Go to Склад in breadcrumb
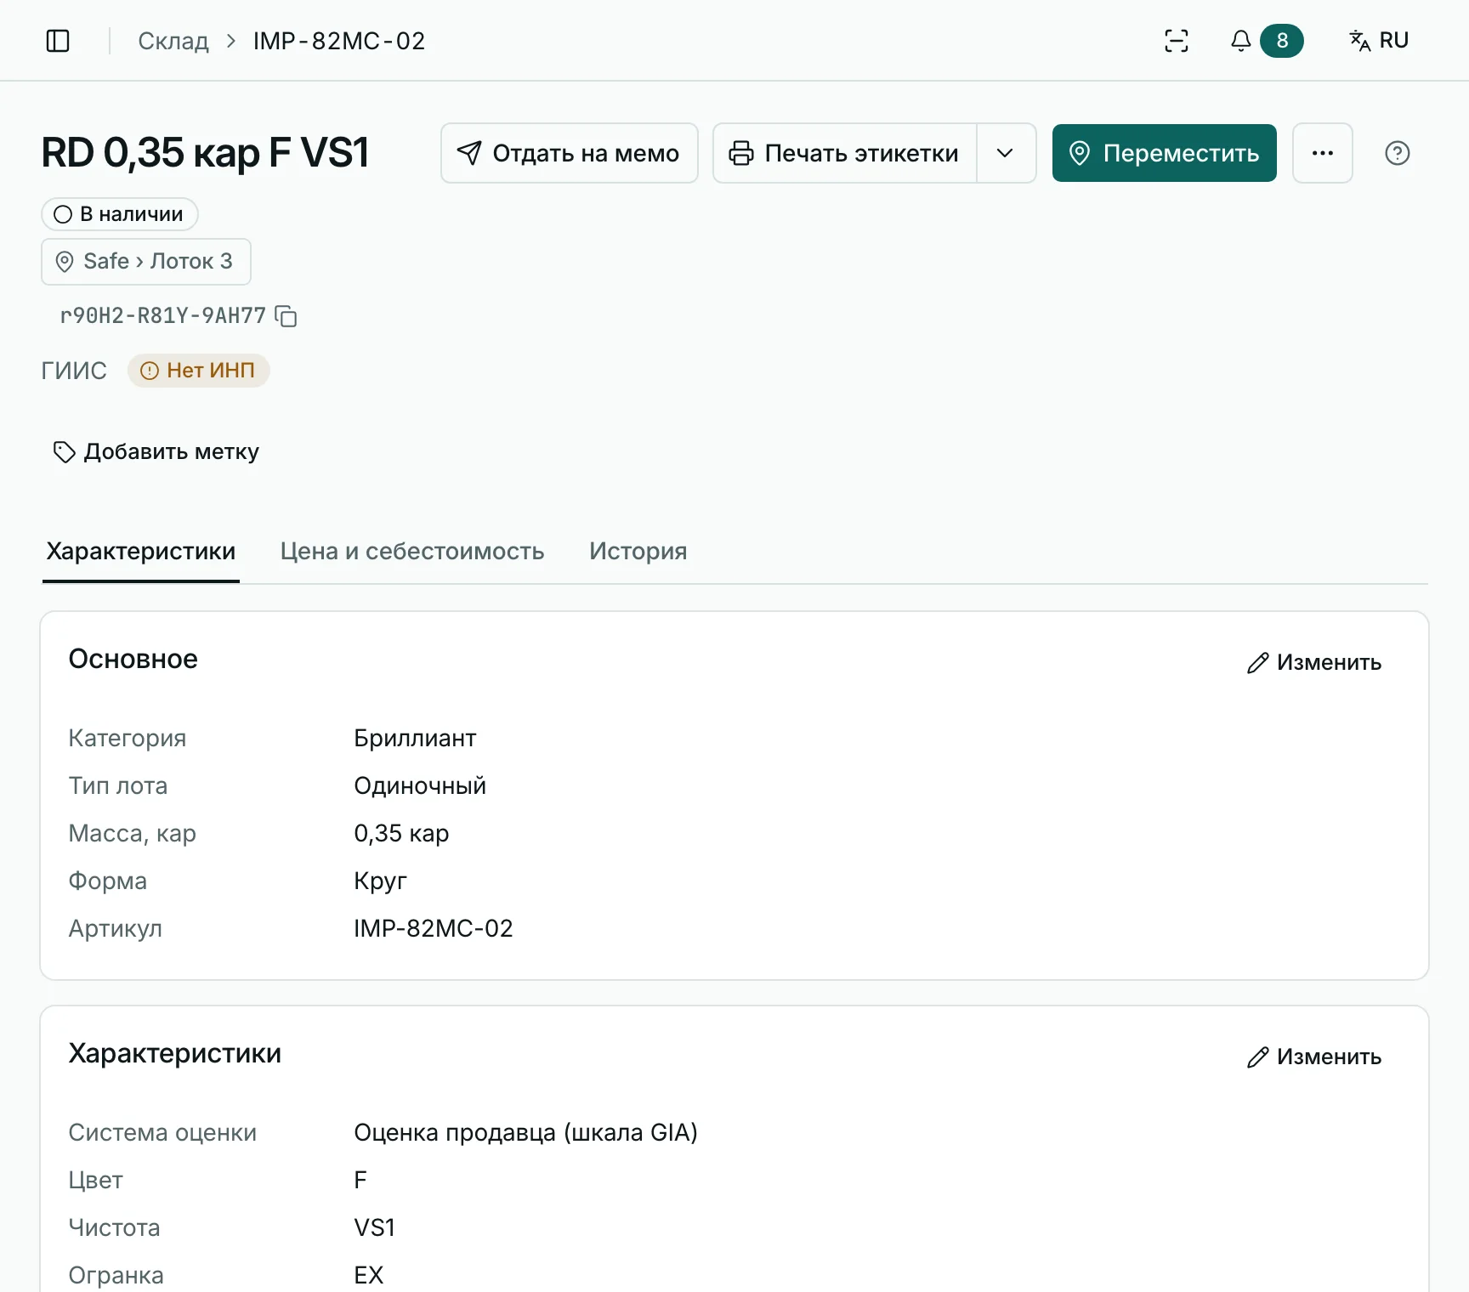Screen dimensions: 1469x1292 [173, 41]
